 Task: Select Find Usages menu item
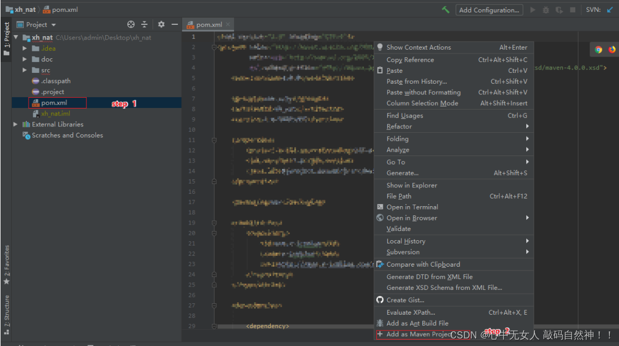(453, 116)
